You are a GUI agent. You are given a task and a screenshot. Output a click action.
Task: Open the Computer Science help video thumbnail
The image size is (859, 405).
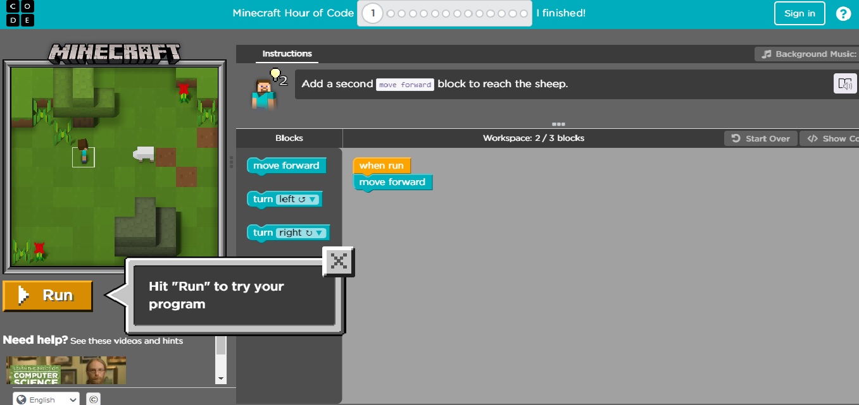coord(66,370)
